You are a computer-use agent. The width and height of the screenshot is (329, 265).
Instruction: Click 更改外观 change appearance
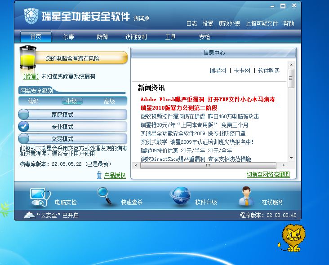(229, 23)
